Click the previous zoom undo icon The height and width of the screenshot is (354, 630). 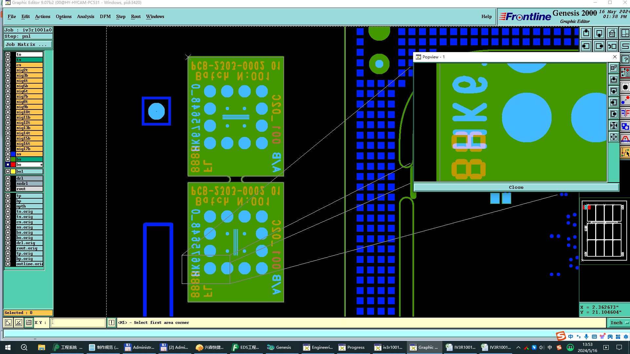pyautogui.click(x=612, y=46)
